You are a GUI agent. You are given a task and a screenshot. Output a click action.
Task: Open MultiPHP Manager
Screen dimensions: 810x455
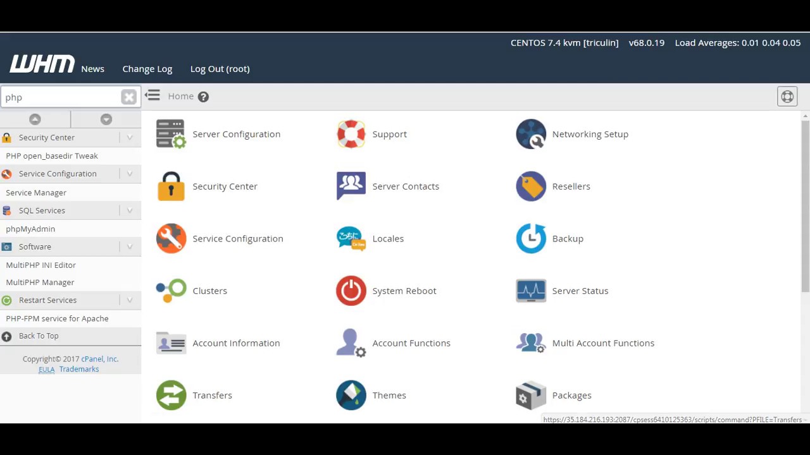40,282
